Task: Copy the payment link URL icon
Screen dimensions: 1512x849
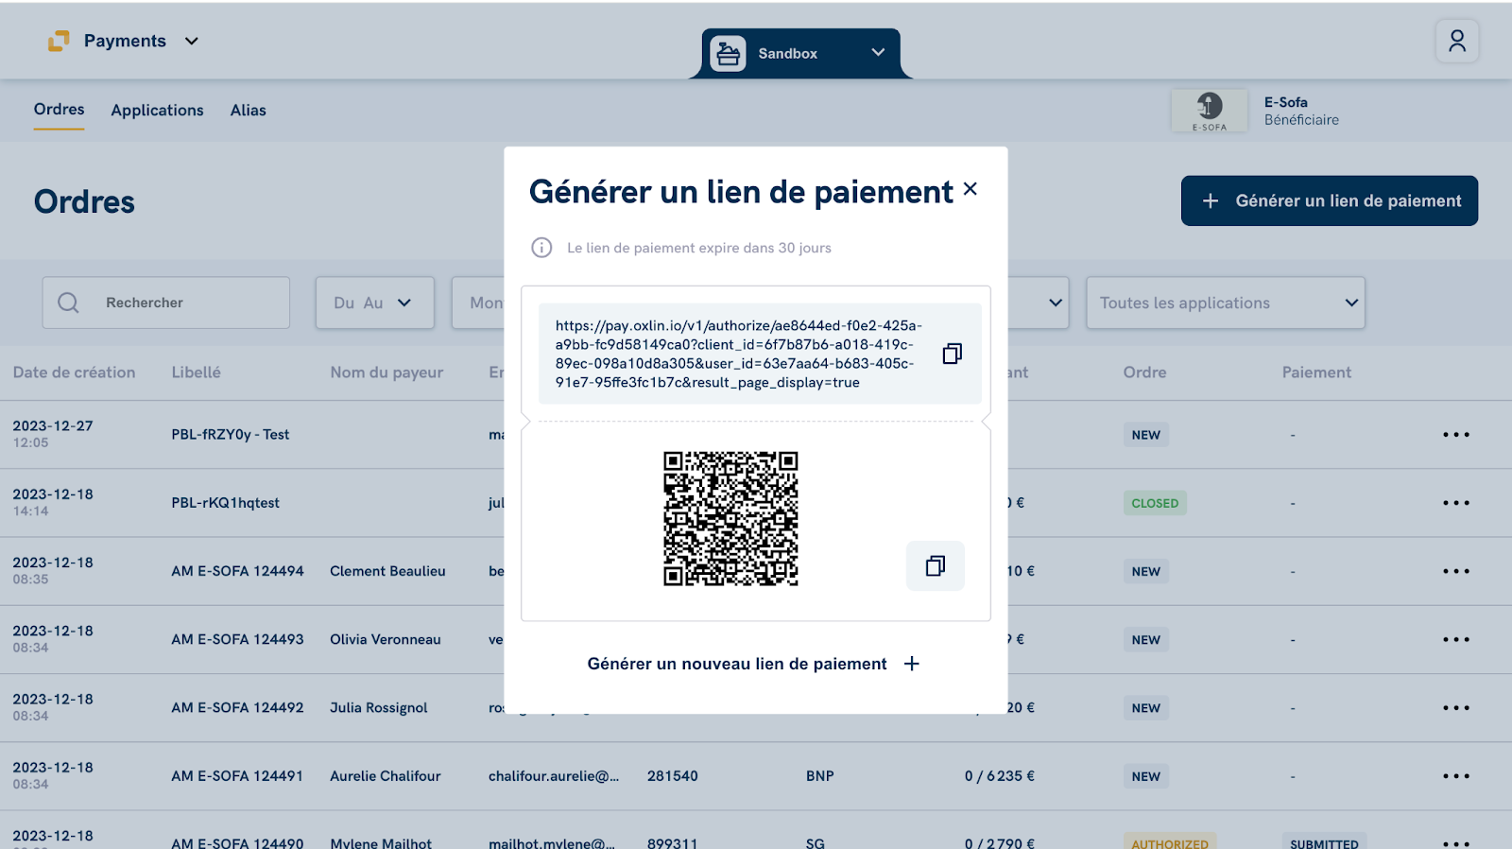Action: point(952,354)
